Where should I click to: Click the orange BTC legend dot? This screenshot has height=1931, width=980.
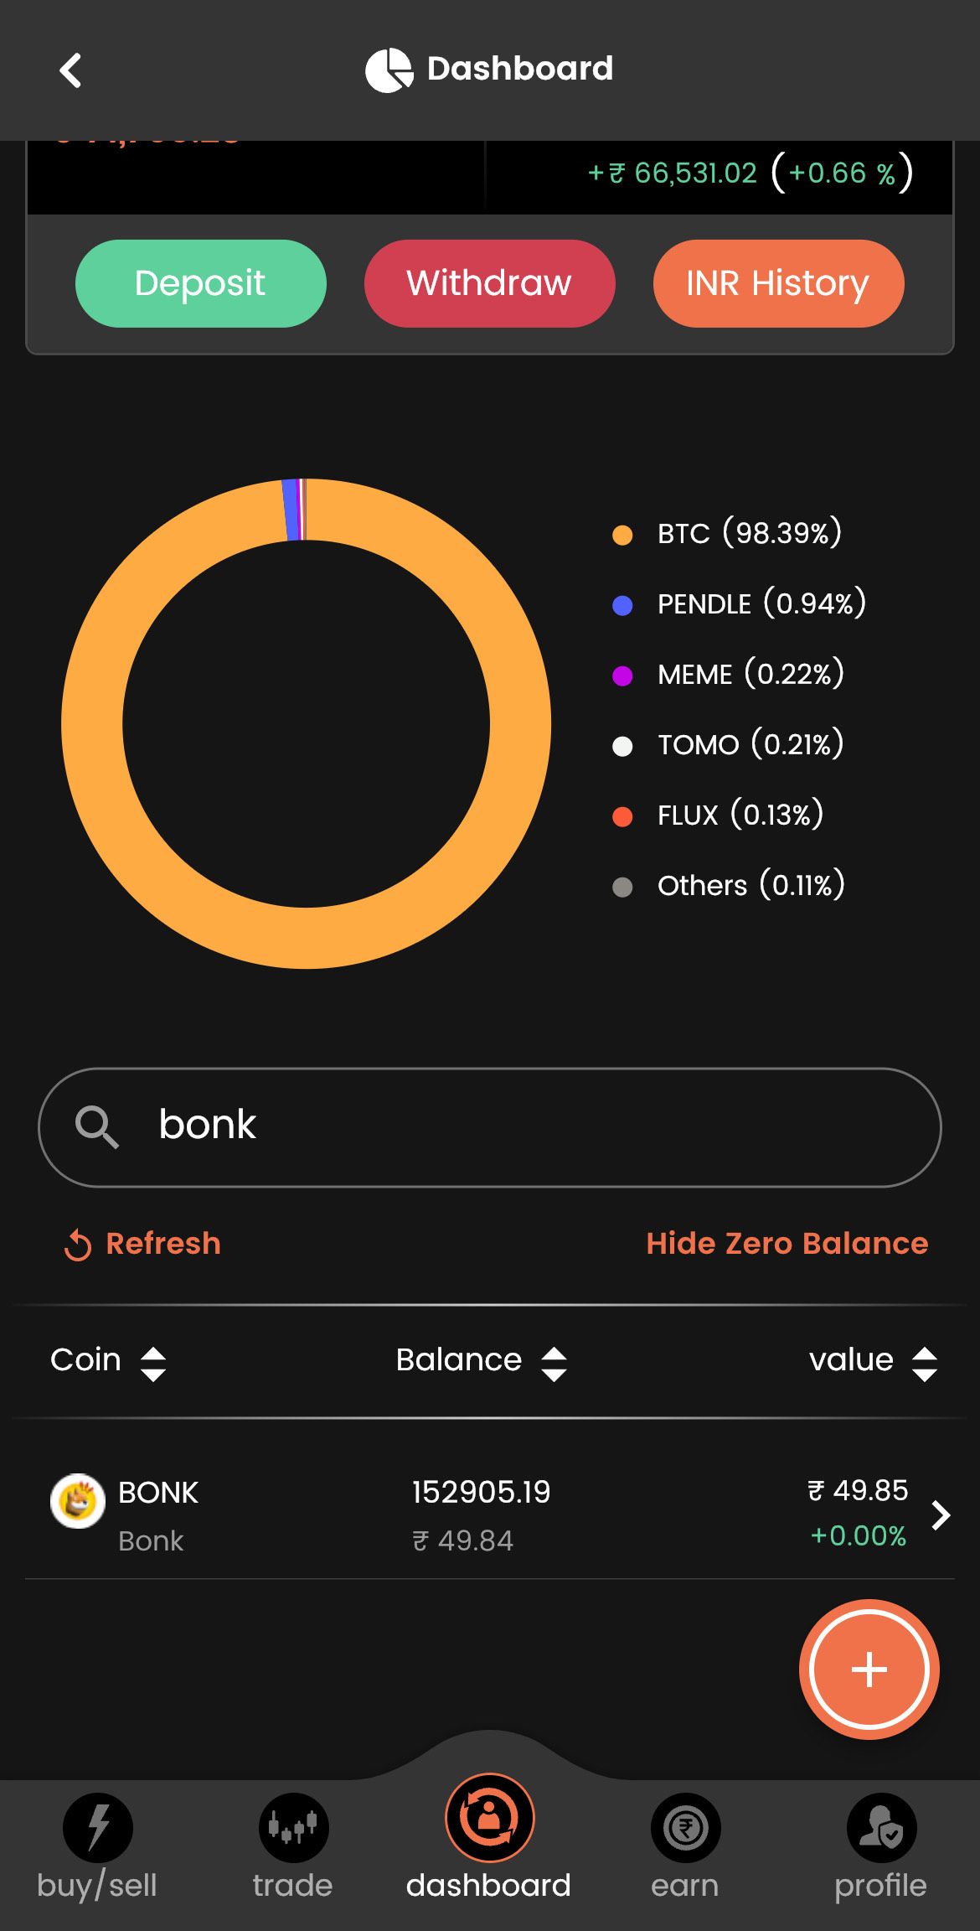(622, 535)
